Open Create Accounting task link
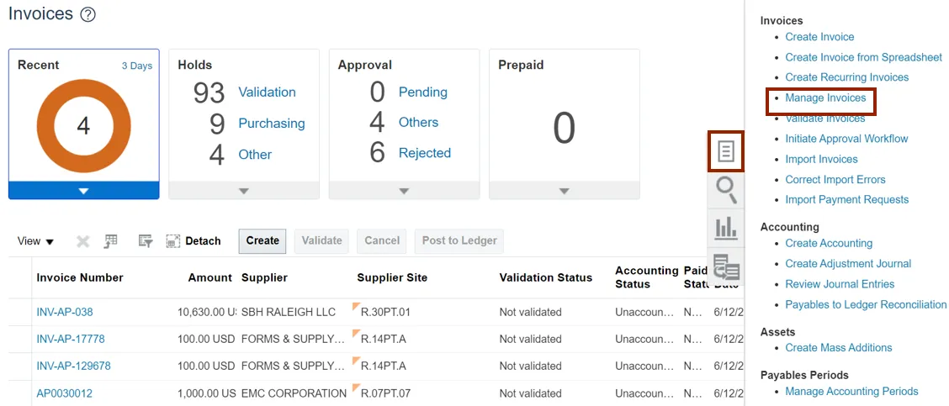This screenshot has height=406, width=949. [x=829, y=243]
